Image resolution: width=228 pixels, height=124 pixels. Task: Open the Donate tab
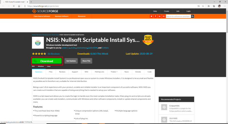138,72
